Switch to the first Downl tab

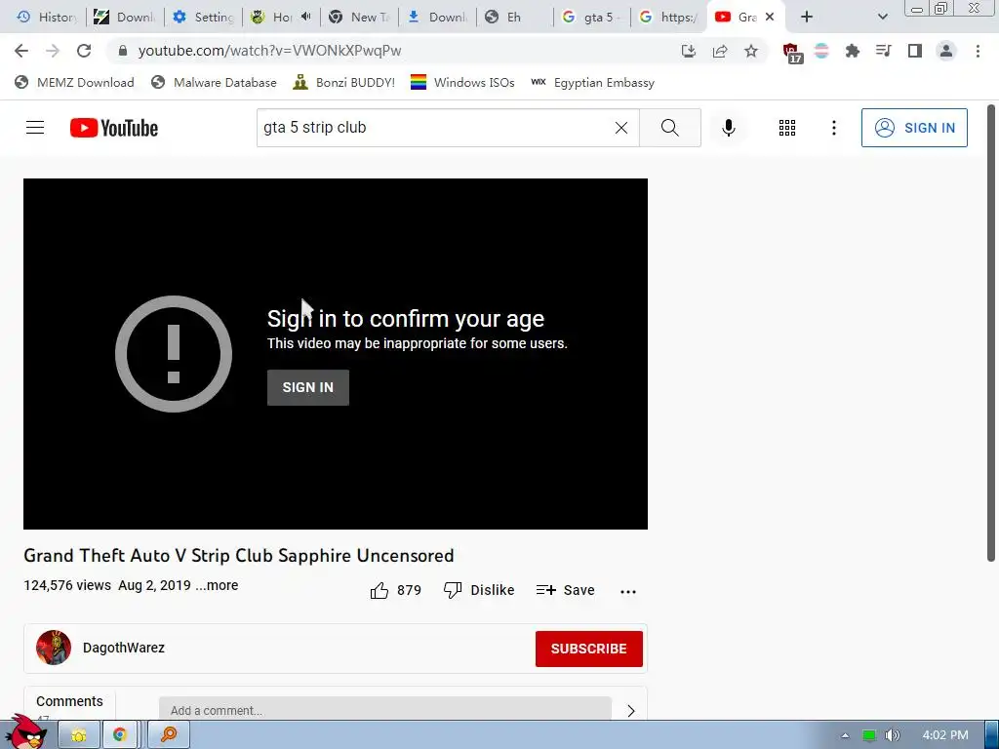pos(125,18)
